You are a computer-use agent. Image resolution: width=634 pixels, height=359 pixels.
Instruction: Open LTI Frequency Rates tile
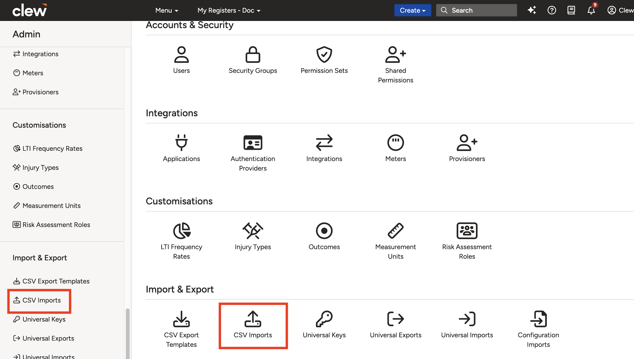181,241
